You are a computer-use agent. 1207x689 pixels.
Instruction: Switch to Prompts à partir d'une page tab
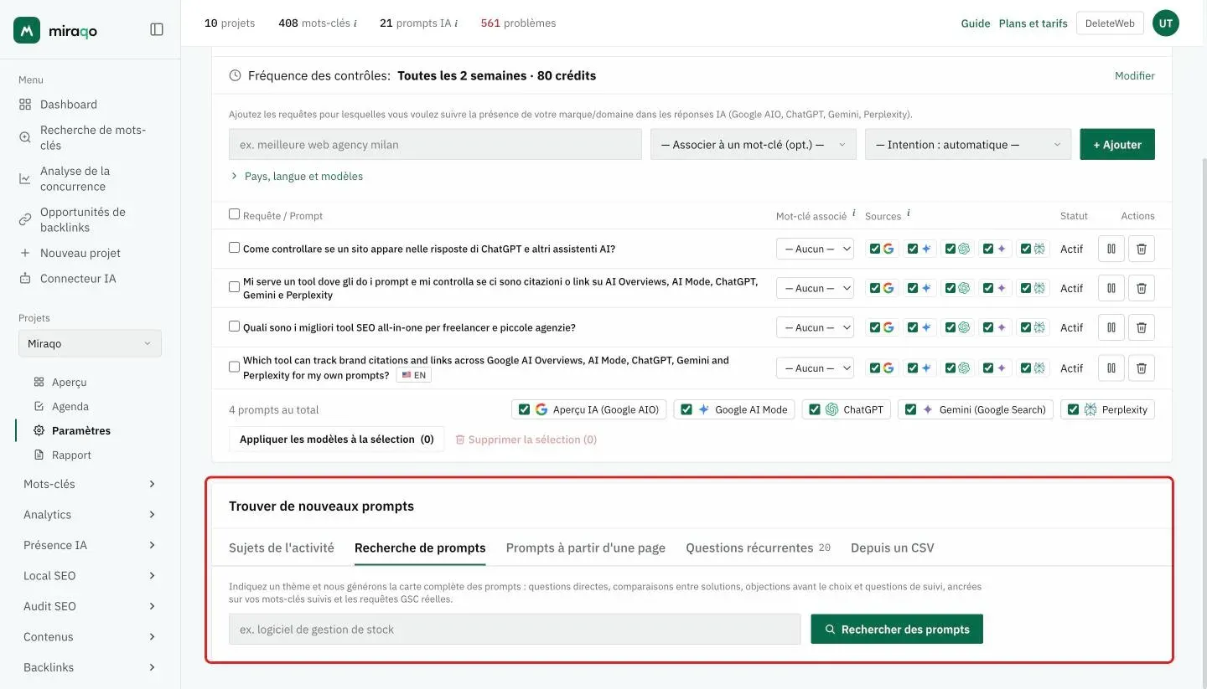tap(586, 548)
